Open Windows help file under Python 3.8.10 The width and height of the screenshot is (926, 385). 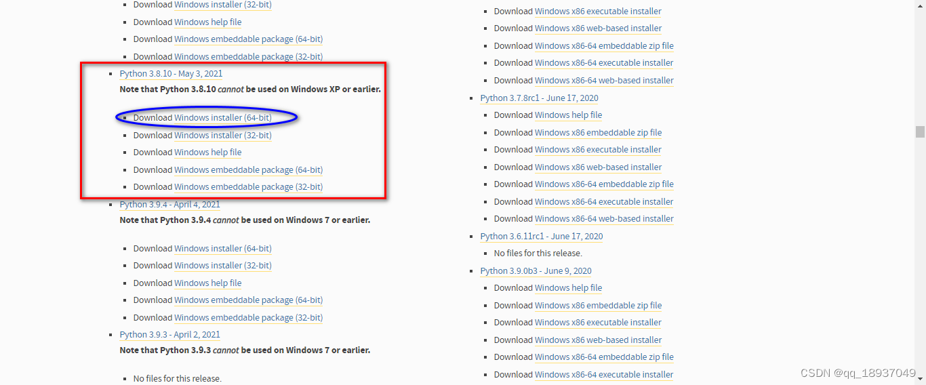pyautogui.click(x=208, y=153)
